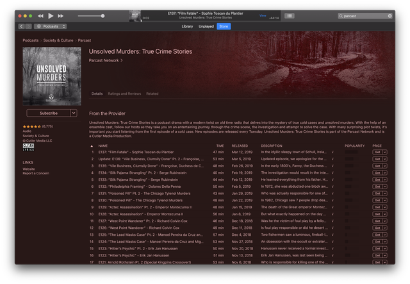Click the info icon for E135 episode
The width and height of the screenshot is (410, 284).
pyautogui.click(x=333, y=165)
